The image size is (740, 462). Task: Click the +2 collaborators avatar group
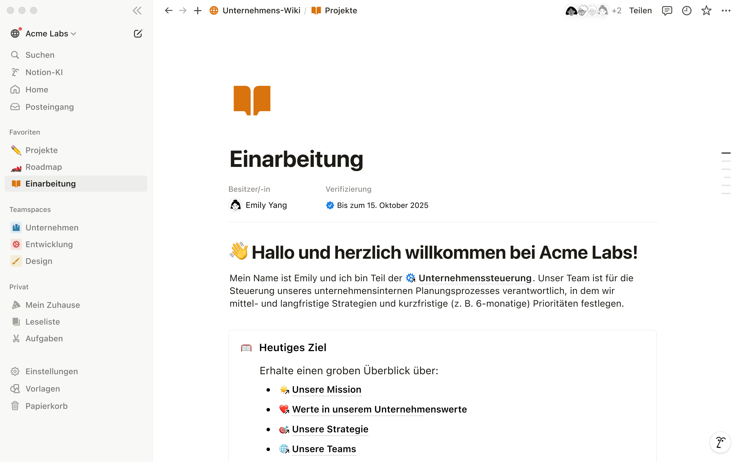pos(593,11)
